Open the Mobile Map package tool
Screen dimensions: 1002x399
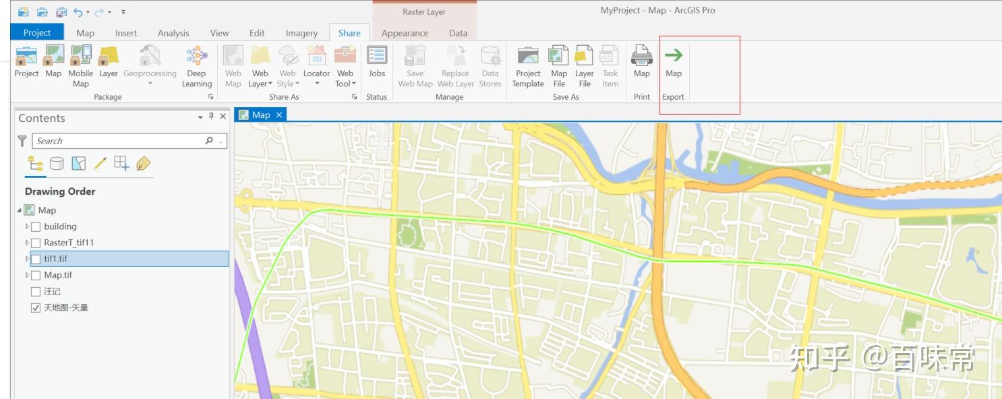click(80, 64)
